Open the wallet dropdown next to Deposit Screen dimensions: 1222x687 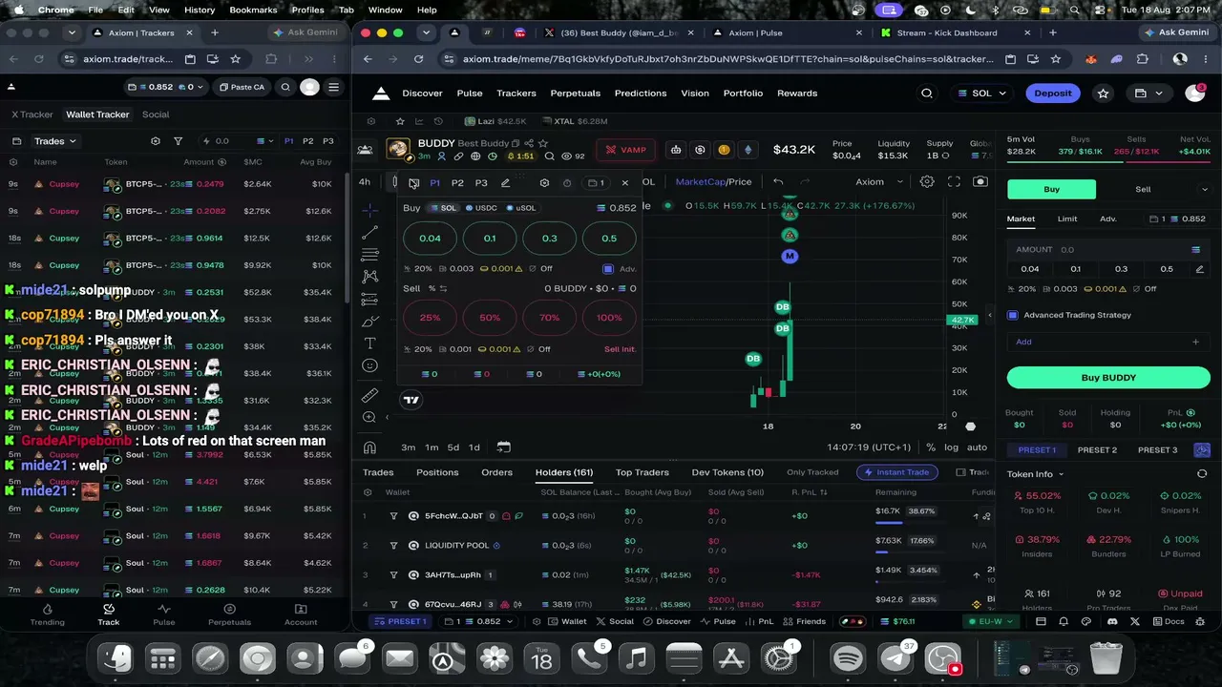(1147, 94)
